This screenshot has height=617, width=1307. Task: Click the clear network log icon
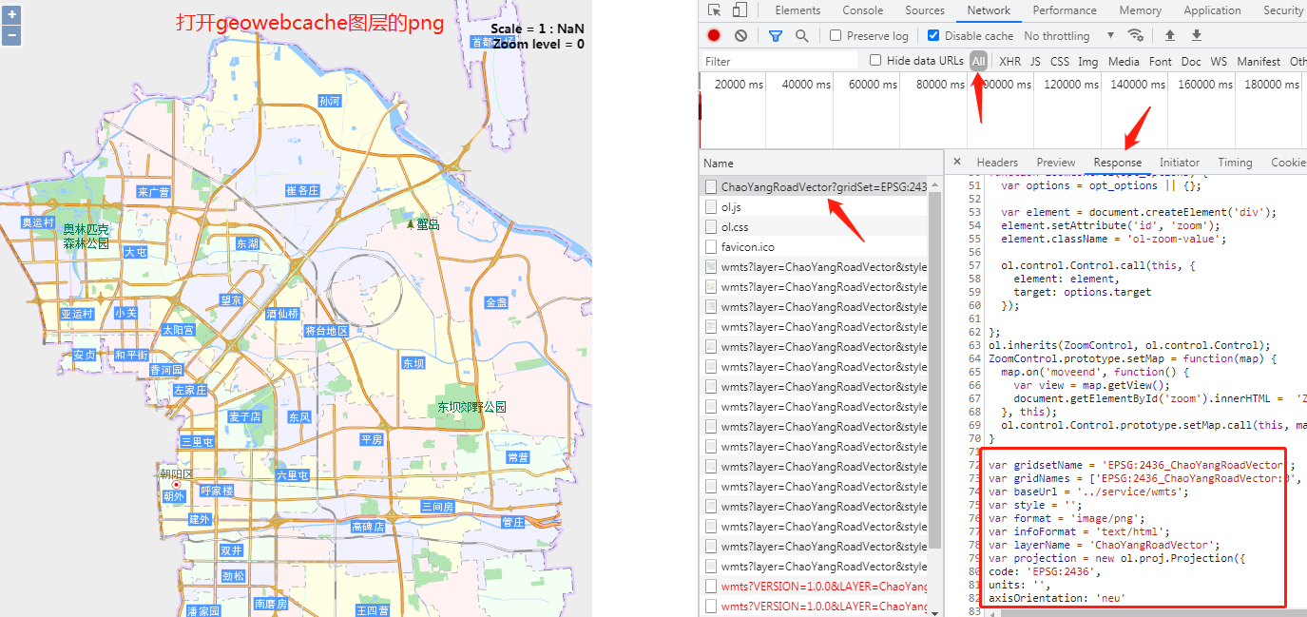(740, 35)
